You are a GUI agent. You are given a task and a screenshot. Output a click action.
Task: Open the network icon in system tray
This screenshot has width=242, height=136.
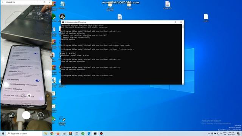coord(218,133)
